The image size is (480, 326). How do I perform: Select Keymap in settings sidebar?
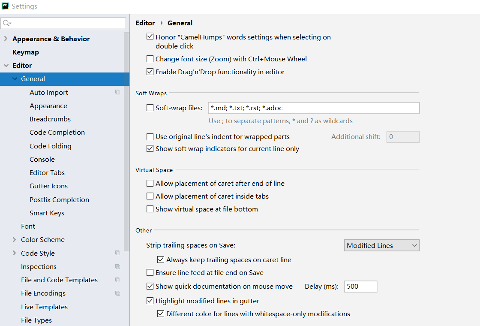click(x=26, y=52)
